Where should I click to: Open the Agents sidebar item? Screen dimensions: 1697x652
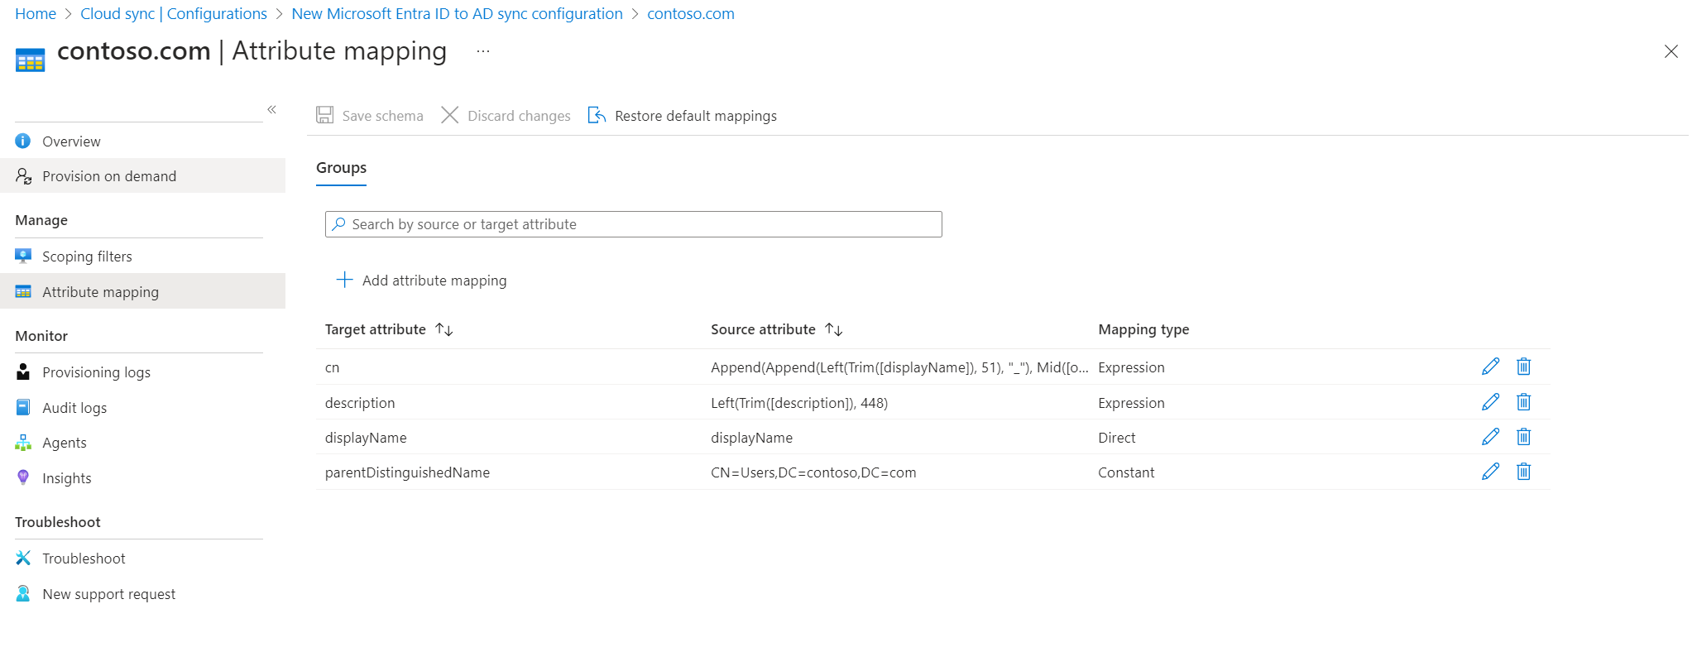point(64,443)
